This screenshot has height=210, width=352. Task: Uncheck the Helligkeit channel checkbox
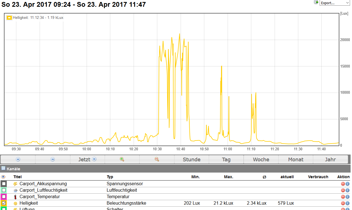click(4, 203)
